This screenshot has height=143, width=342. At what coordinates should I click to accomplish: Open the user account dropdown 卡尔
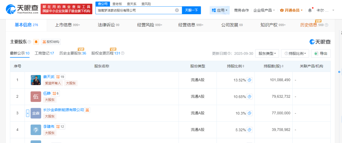pyautogui.click(x=325, y=10)
